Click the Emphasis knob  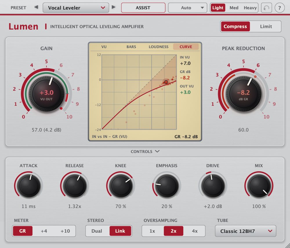click(167, 185)
